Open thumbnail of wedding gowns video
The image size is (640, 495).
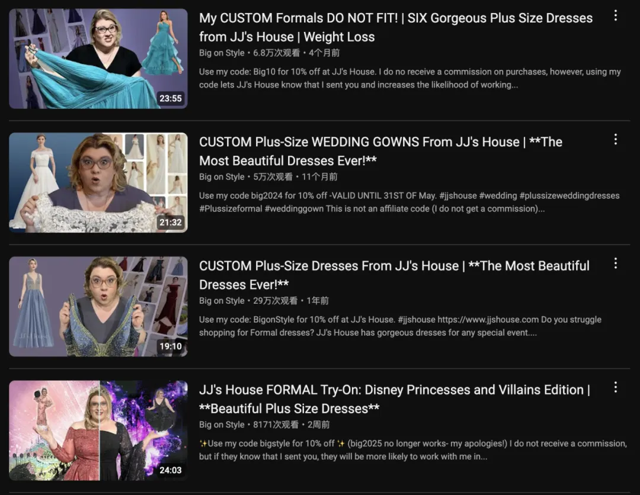(98, 183)
